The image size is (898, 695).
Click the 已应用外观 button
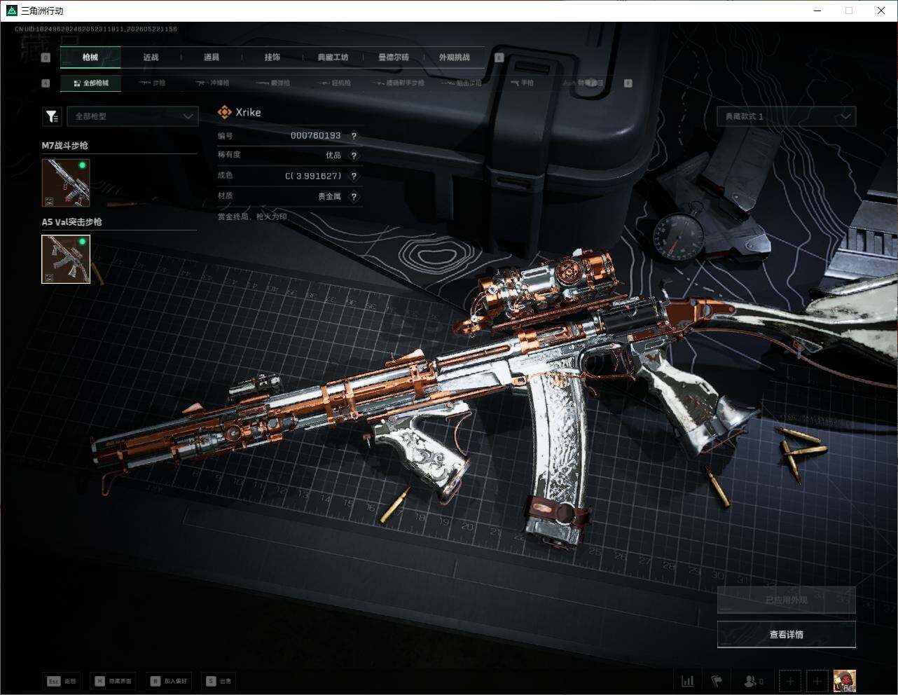point(786,600)
